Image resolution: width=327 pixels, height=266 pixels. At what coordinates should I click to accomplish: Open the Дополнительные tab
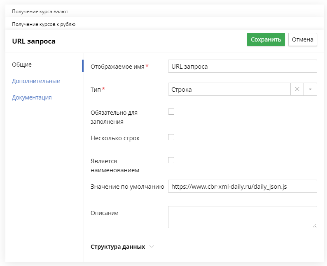click(36, 81)
